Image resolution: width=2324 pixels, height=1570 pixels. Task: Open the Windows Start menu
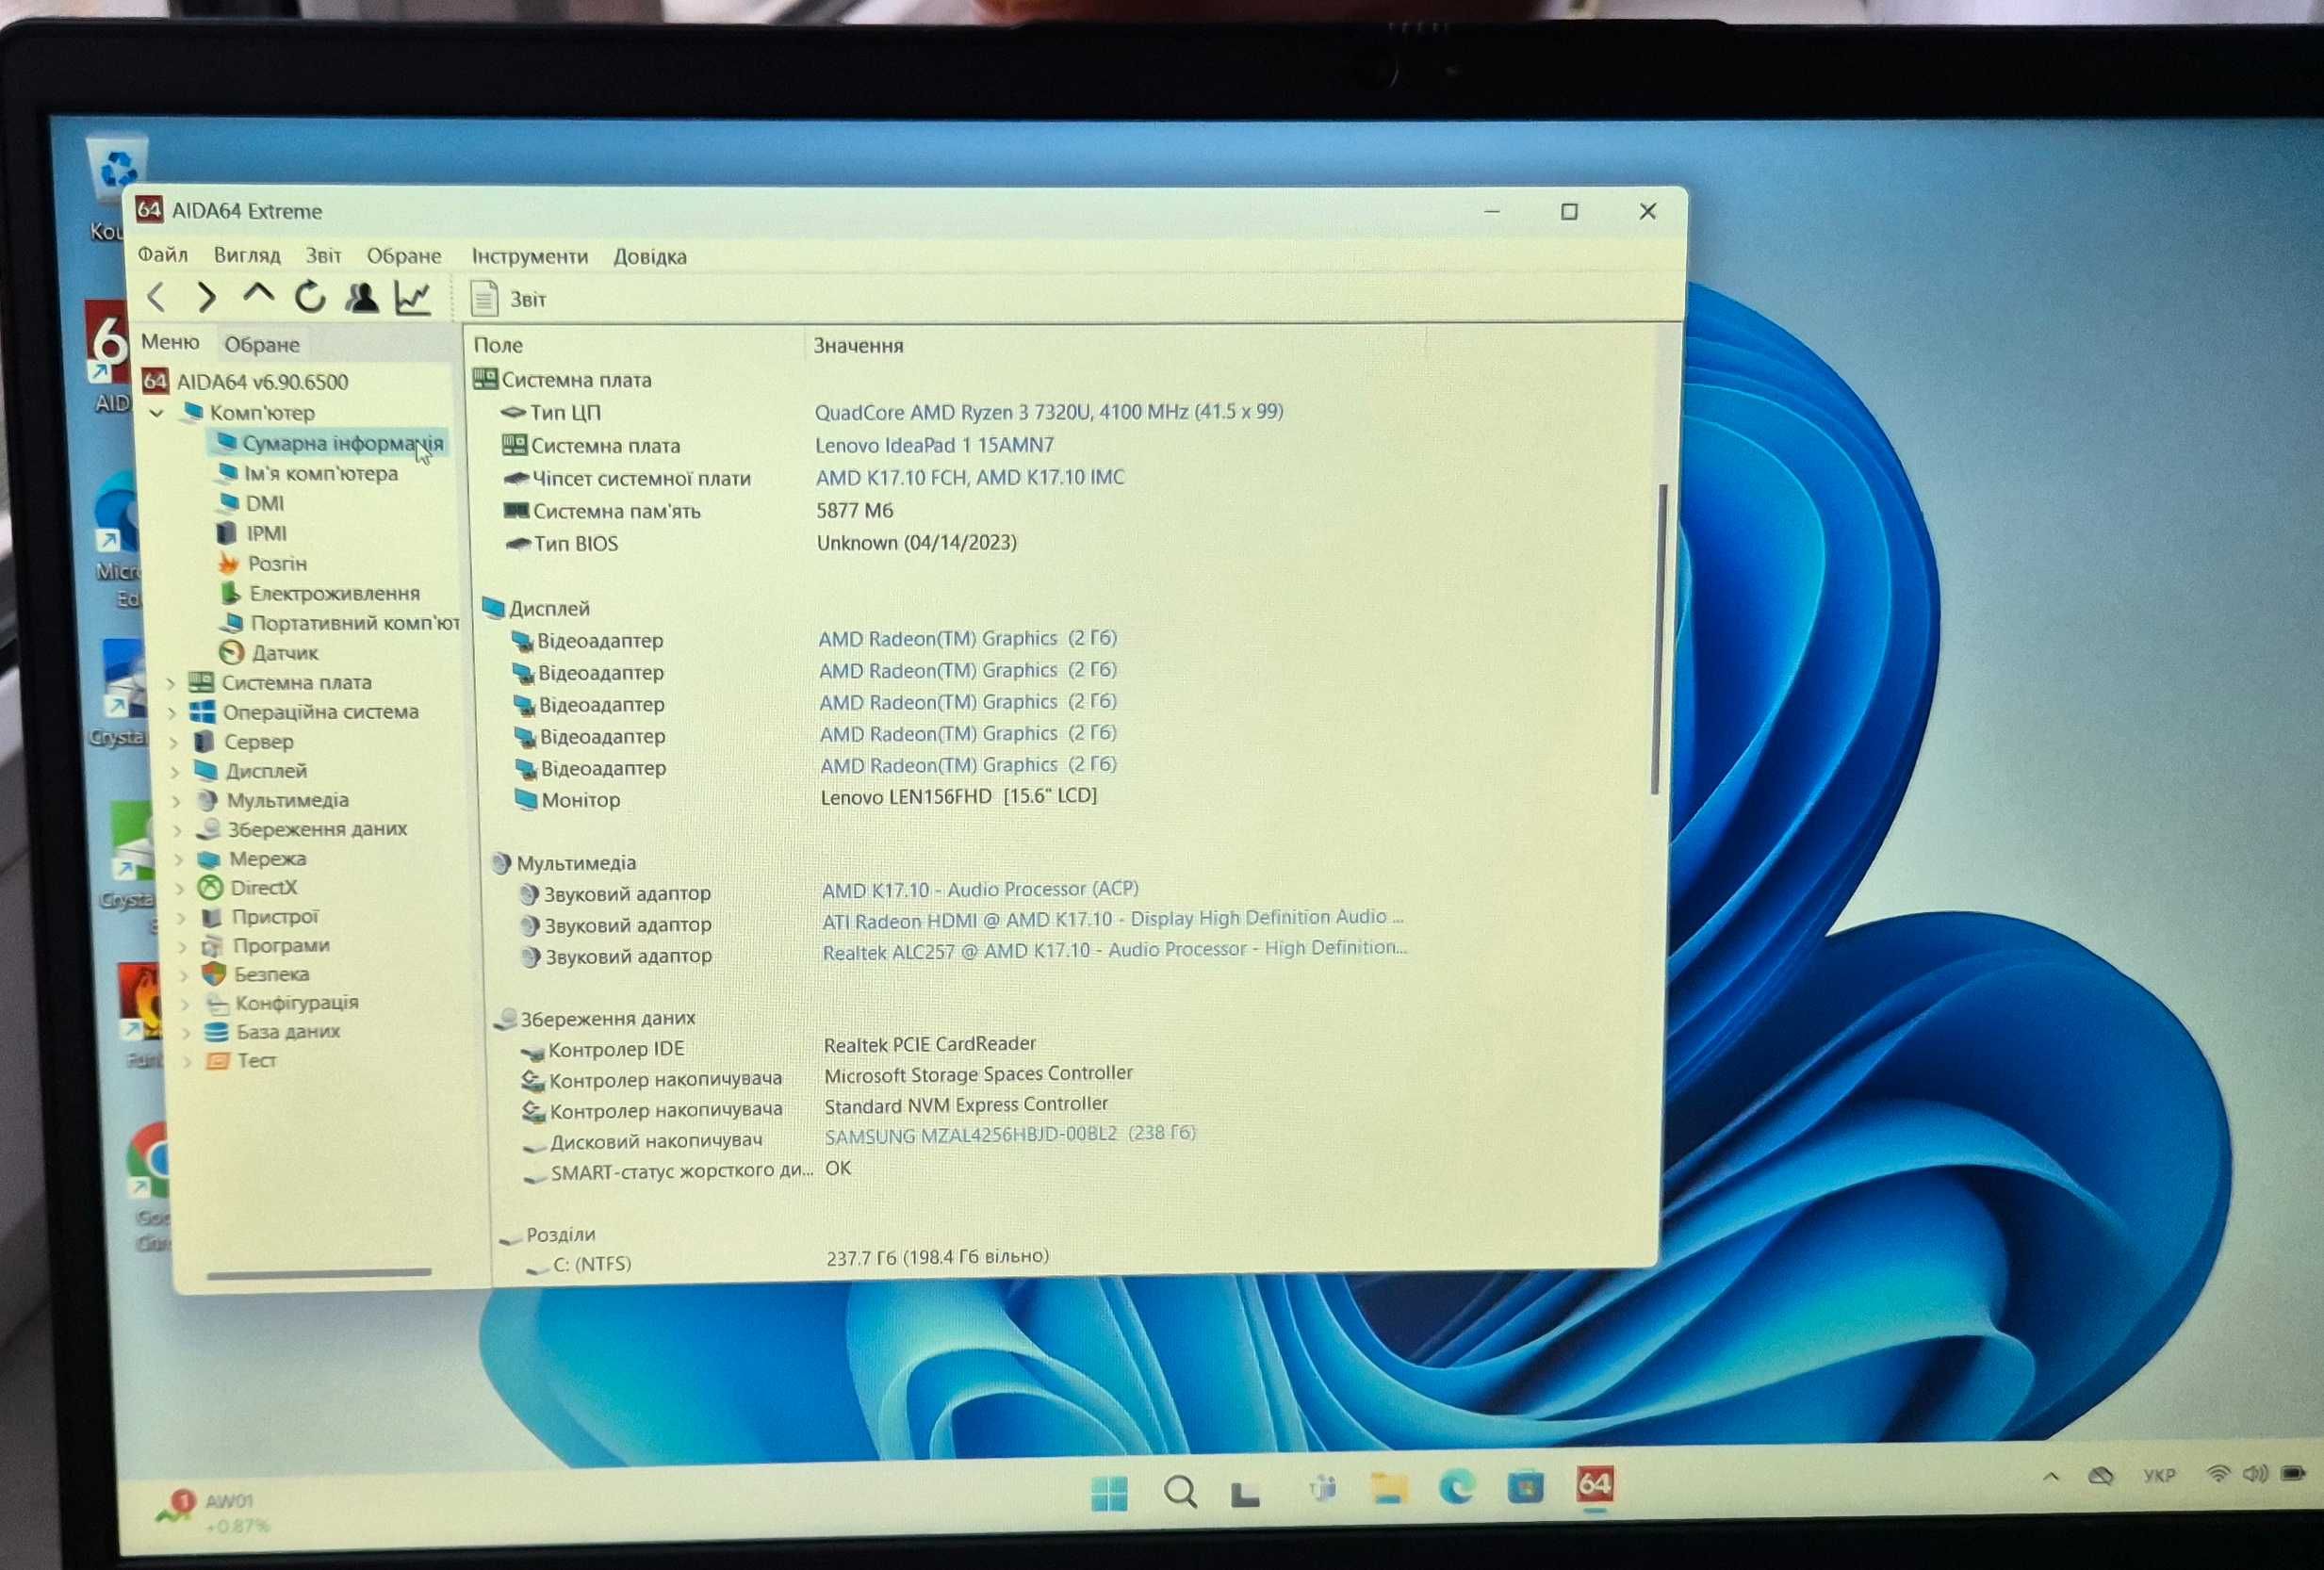pos(1109,1493)
